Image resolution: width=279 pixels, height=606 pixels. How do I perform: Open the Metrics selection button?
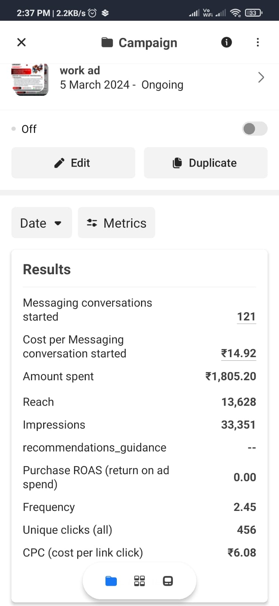(116, 223)
